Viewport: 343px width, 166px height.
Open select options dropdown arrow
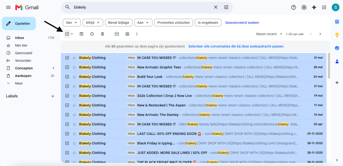[x=72, y=34]
